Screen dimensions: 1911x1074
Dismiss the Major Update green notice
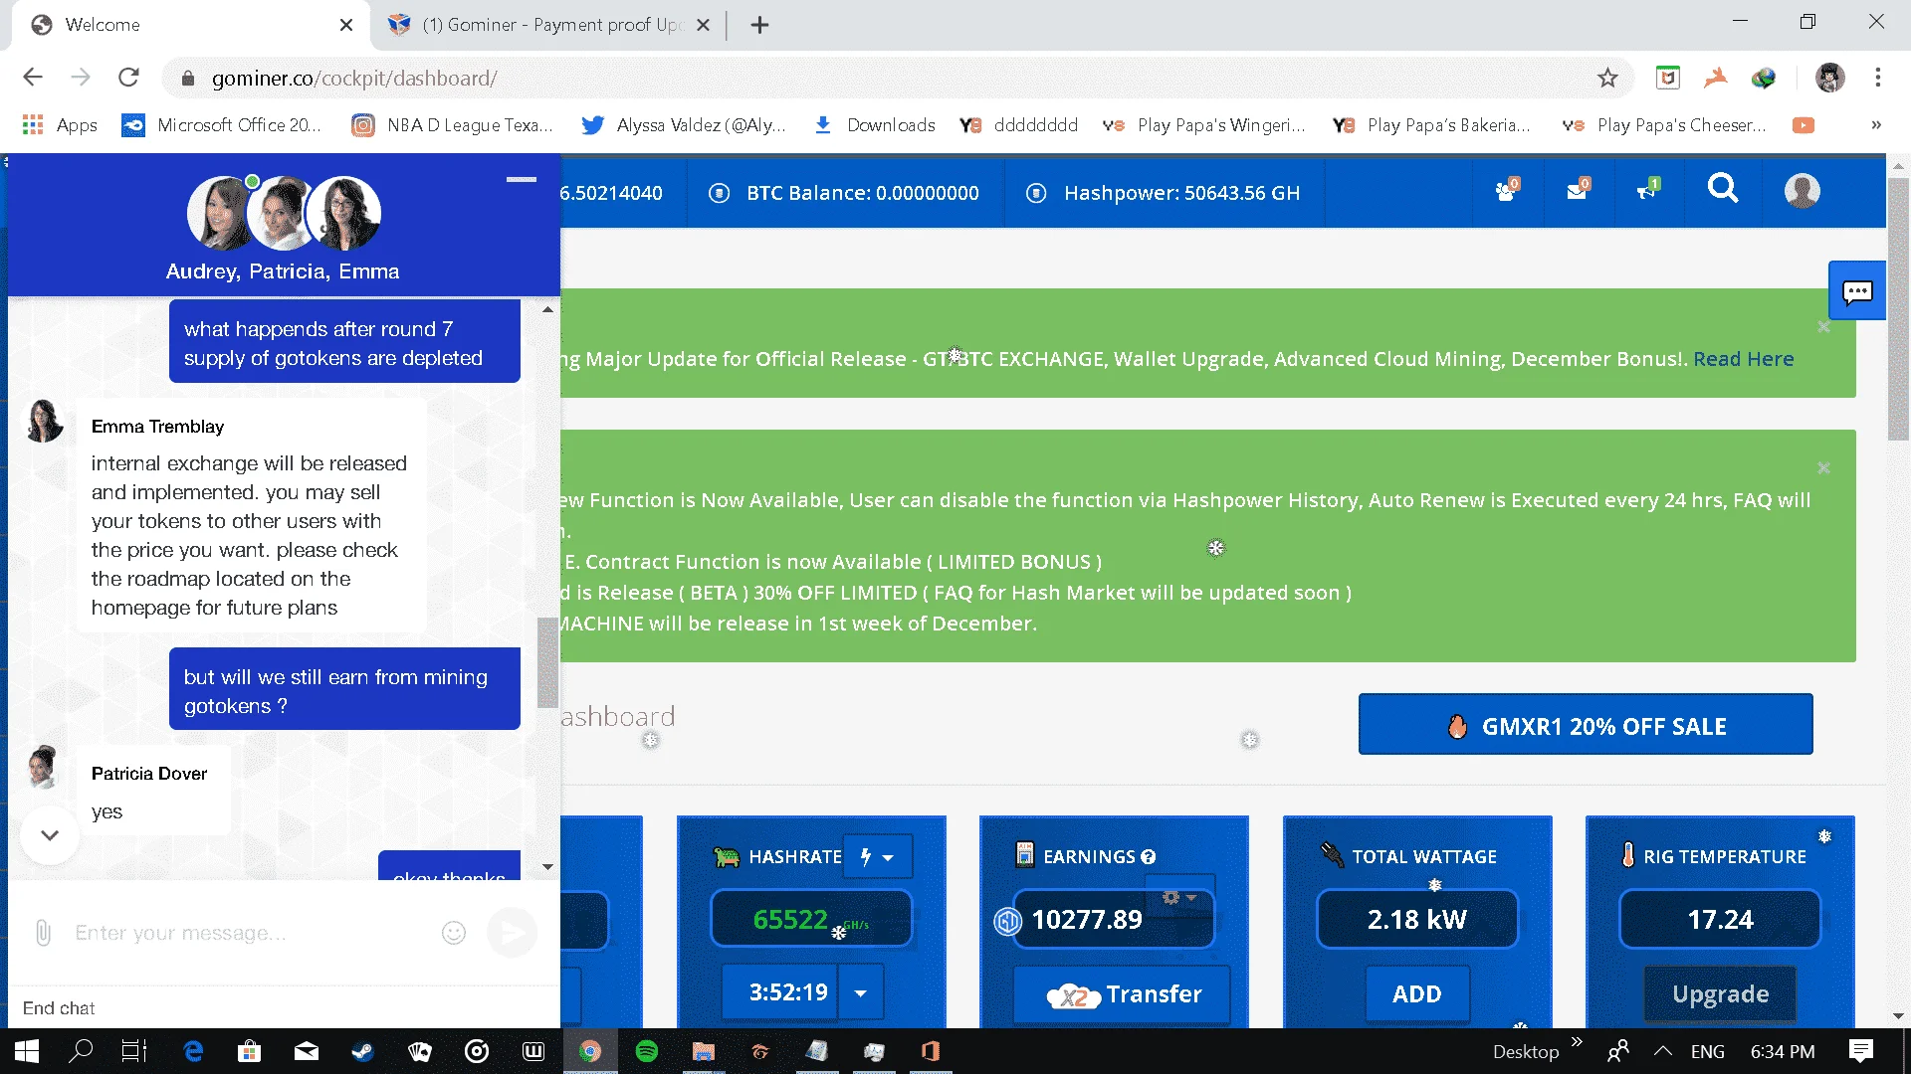(1823, 327)
